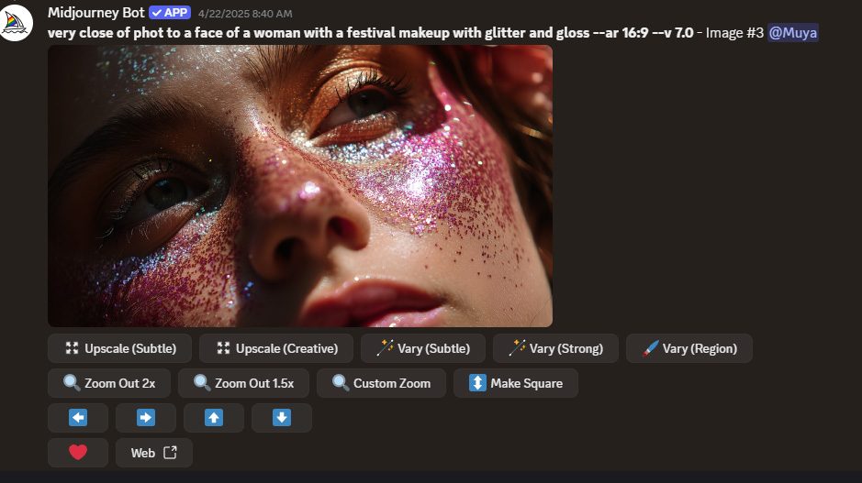
Task: Choose Zoom Out 2x
Action: 109,383
